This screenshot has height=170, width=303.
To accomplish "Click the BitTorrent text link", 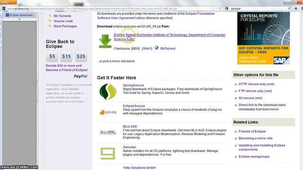I will tap(168, 49).
